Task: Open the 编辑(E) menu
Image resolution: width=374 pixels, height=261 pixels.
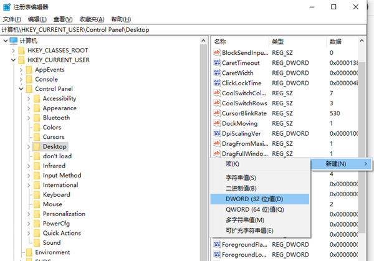Action: point(37,19)
